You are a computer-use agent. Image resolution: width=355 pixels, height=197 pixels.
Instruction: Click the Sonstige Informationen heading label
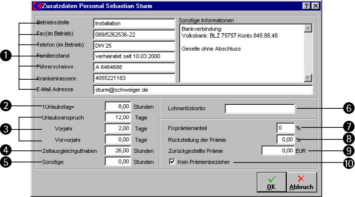(206, 21)
